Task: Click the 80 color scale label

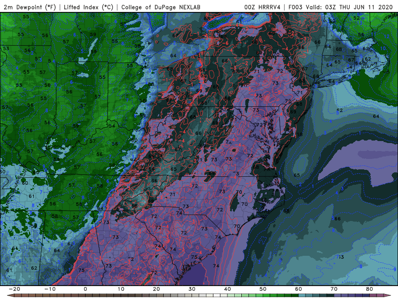Action: (x=370, y=289)
